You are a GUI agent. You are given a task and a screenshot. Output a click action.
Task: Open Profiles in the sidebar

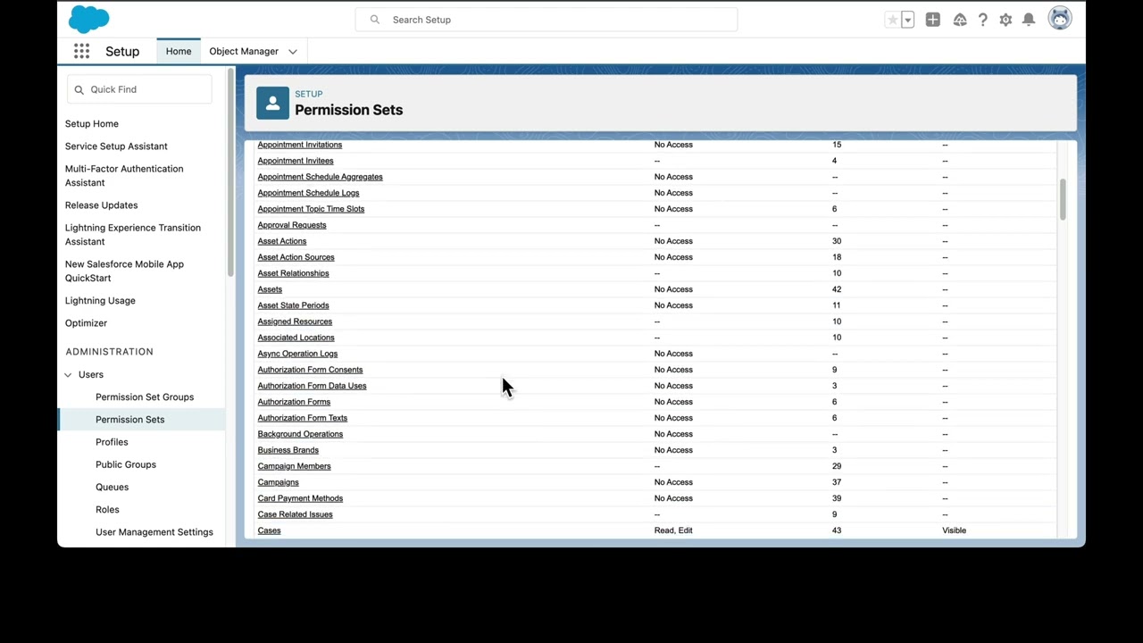coord(112,442)
